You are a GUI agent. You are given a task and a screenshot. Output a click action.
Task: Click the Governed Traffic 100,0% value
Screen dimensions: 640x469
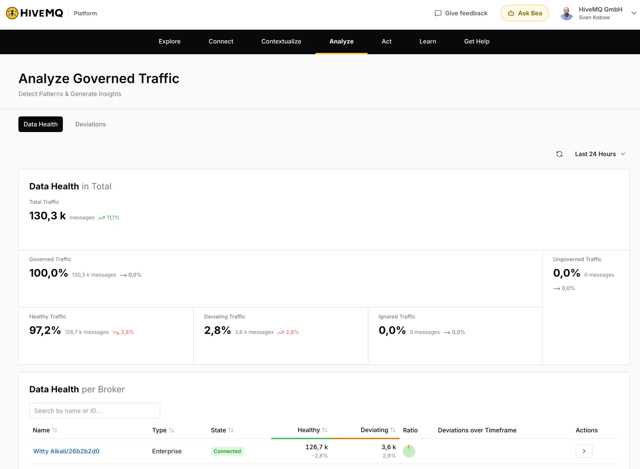pos(48,273)
